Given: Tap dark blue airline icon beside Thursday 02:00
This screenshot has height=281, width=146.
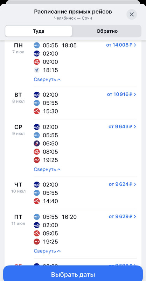Looking at the screenshot, I should coord(37,184).
